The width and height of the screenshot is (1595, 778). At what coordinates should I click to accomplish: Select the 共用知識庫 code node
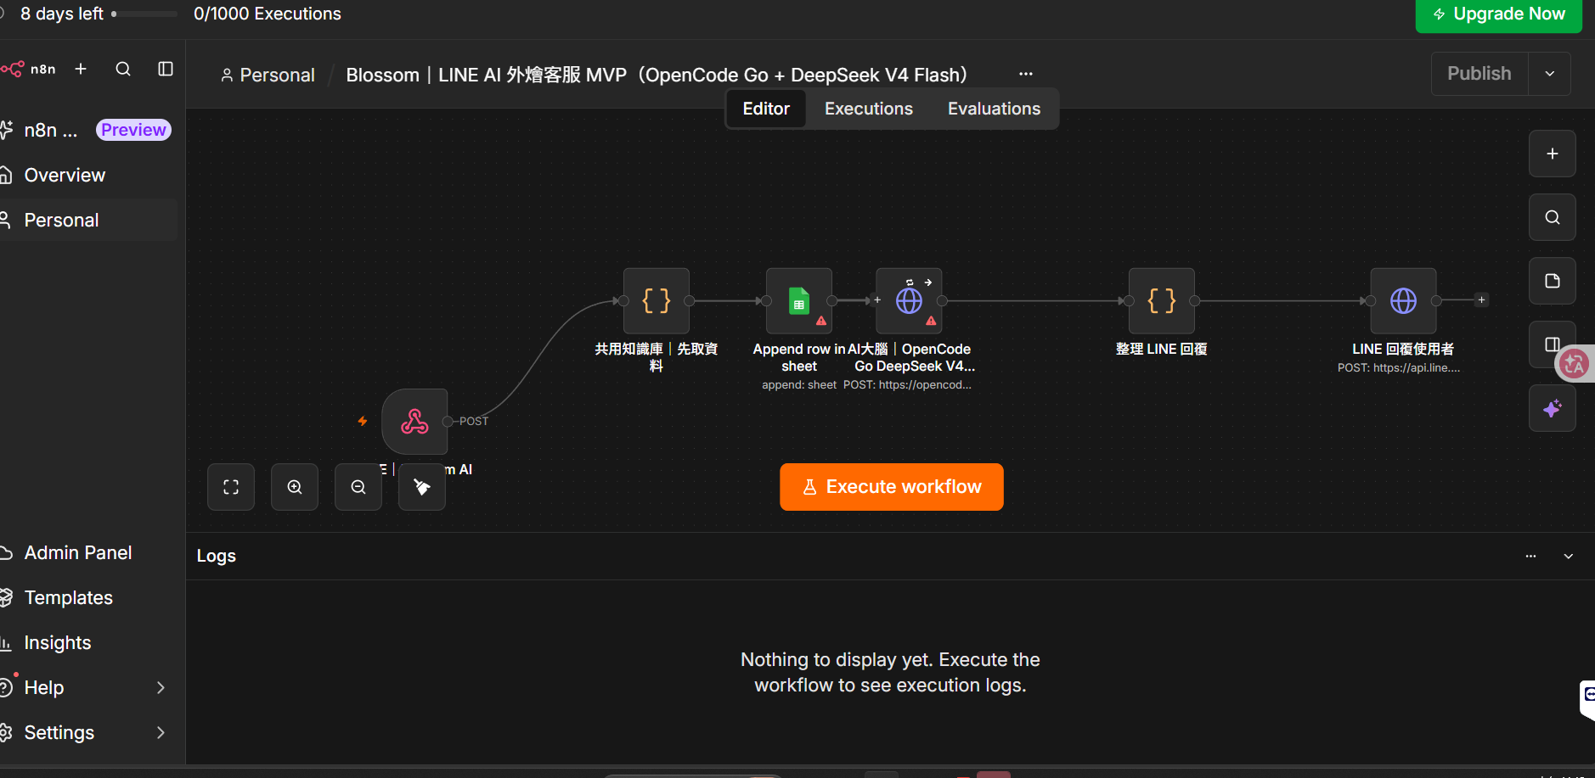657,301
